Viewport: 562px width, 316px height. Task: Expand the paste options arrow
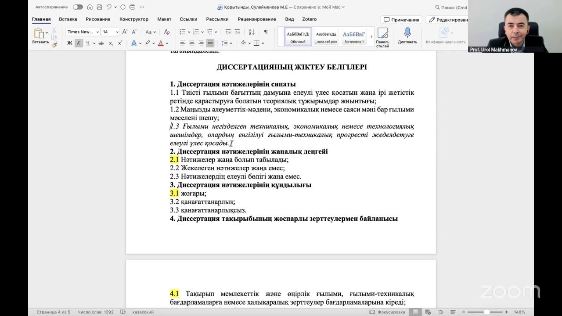47,33
